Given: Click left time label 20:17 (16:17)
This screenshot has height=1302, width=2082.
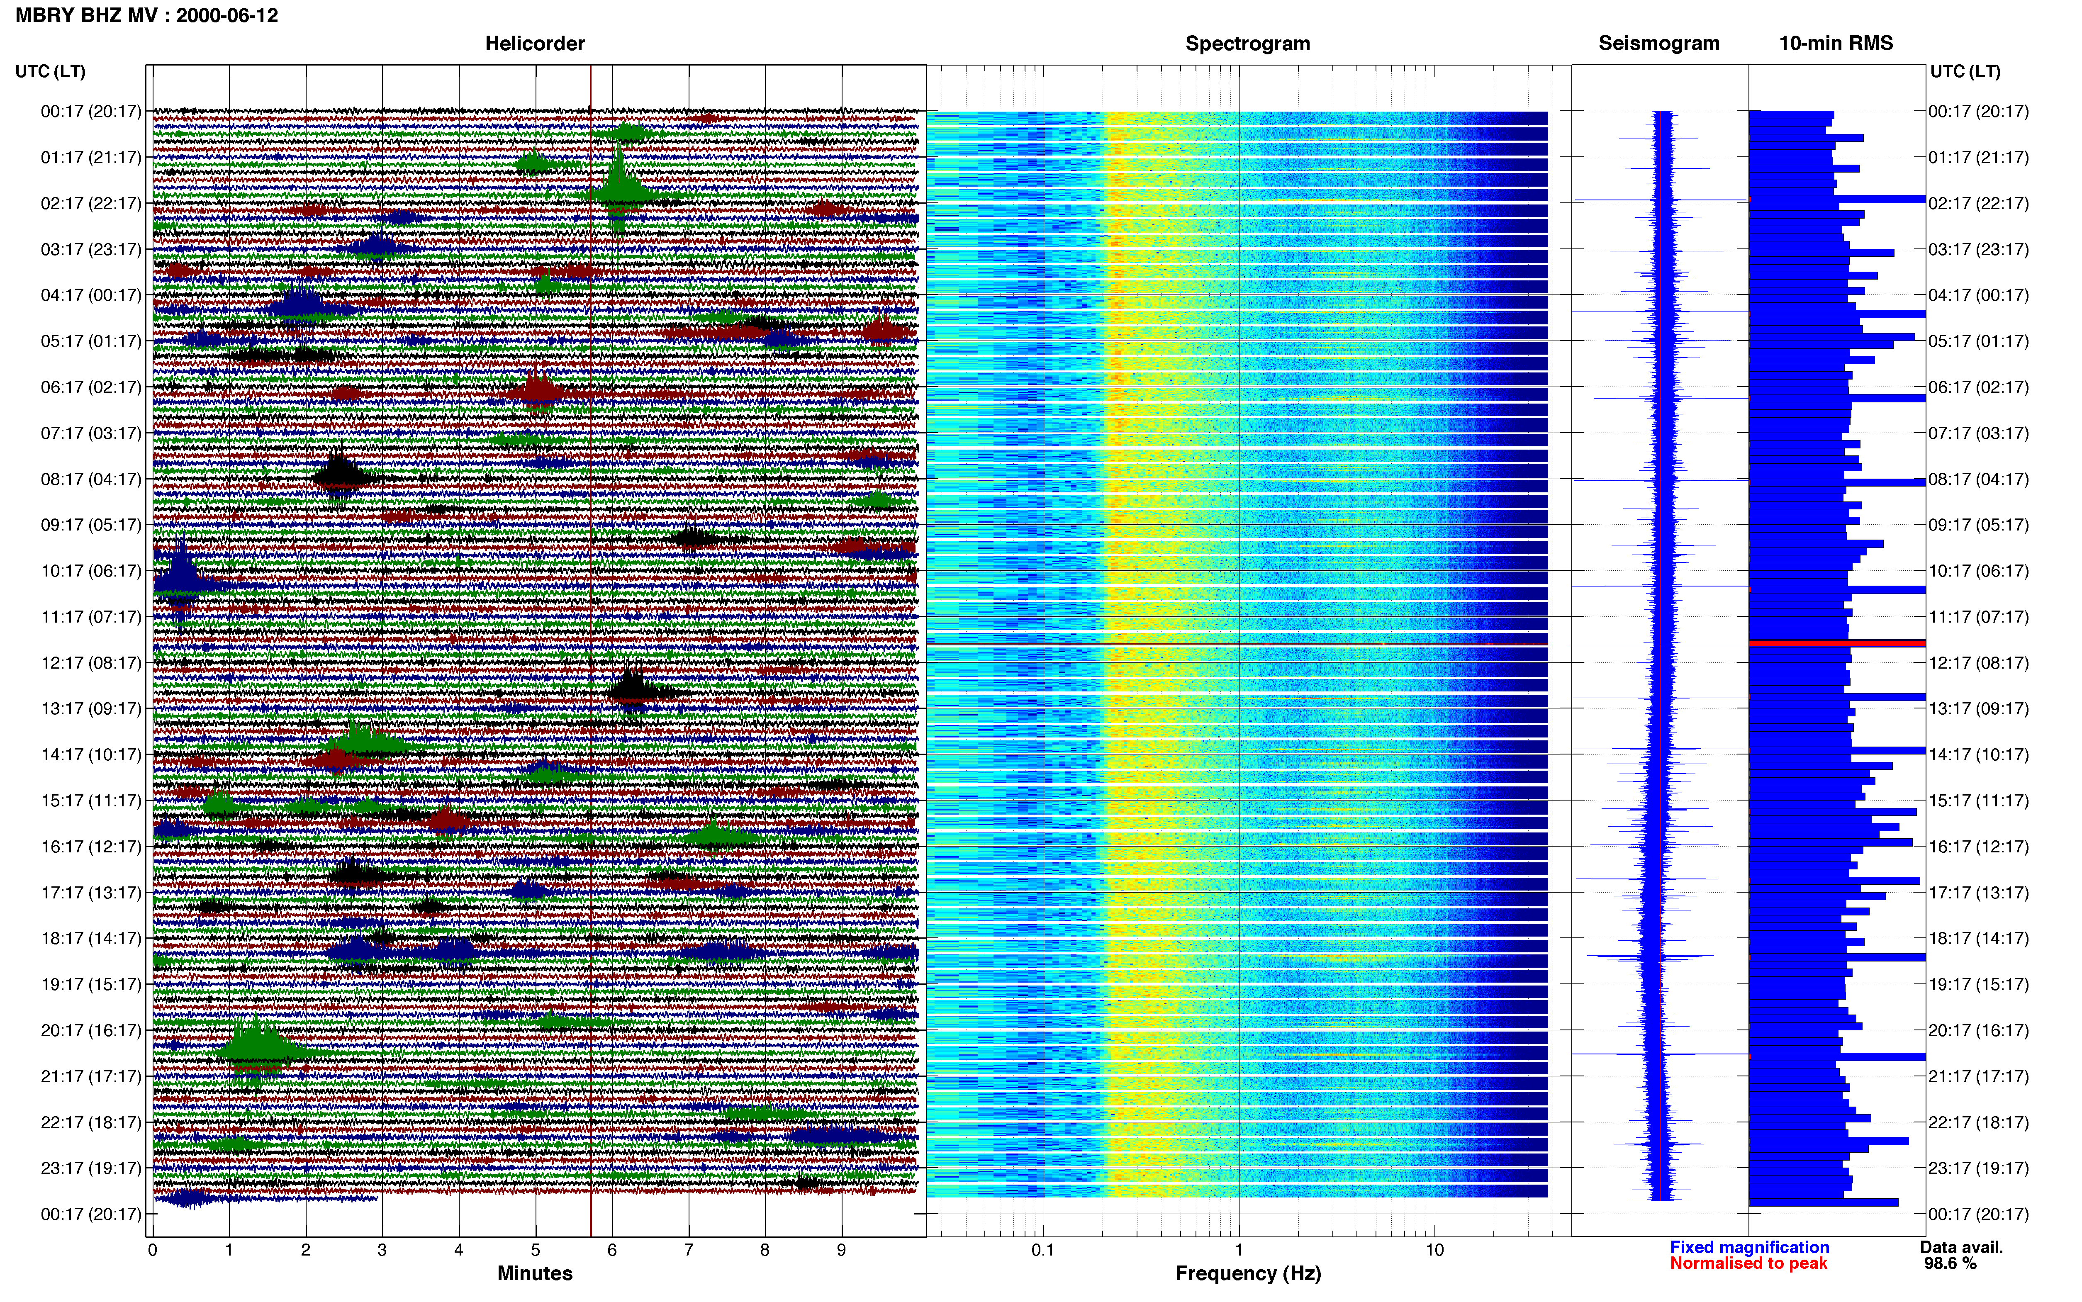Looking at the screenshot, I should (x=90, y=1030).
